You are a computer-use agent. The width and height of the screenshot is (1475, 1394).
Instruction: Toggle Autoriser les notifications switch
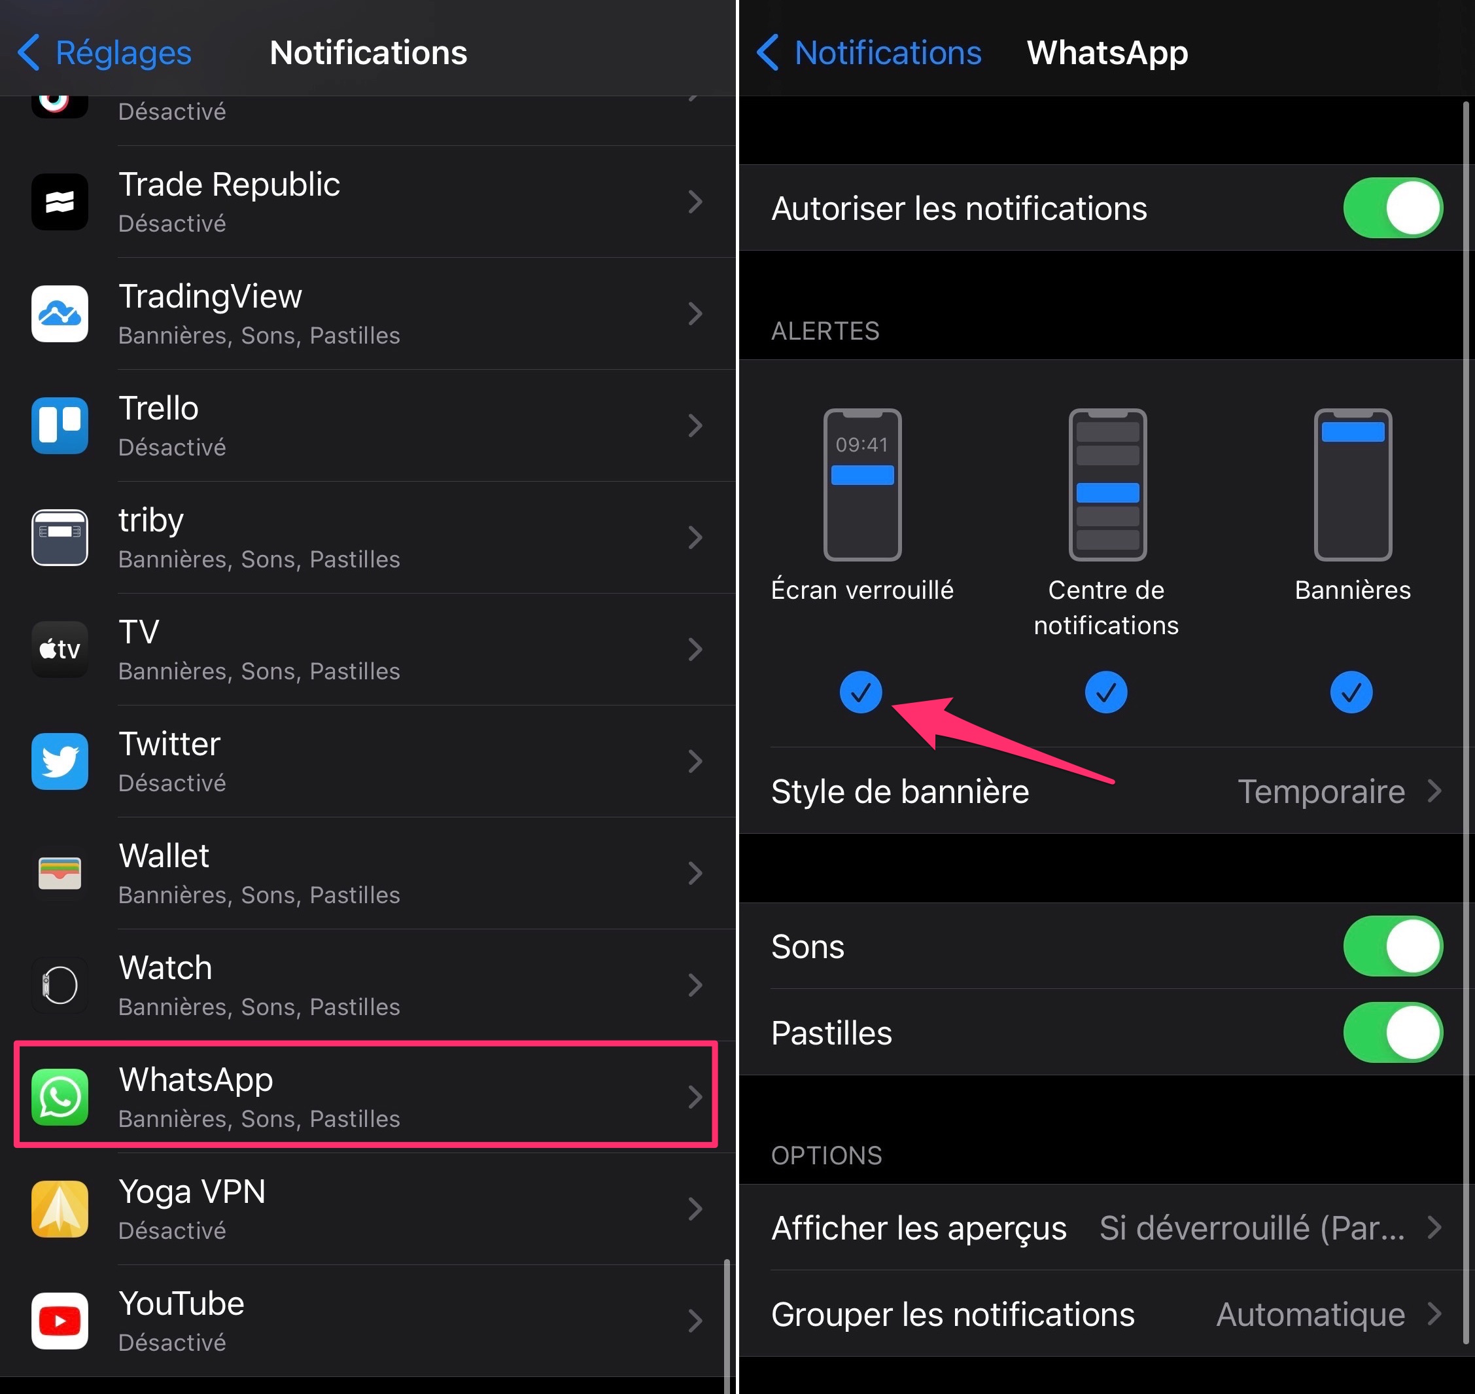(1393, 208)
